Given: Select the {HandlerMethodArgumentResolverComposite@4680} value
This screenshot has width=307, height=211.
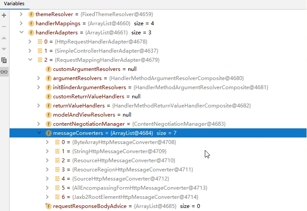Looking at the screenshot, I should click(177, 78).
